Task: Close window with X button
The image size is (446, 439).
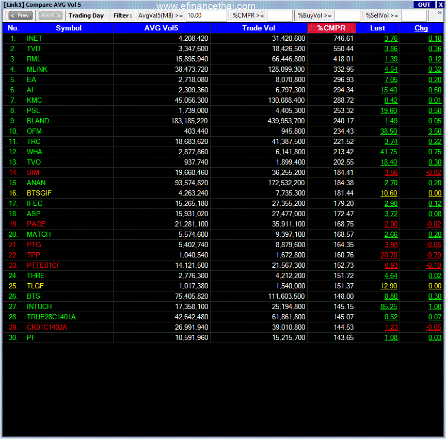Action: pyautogui.click(x=440, y=5)
